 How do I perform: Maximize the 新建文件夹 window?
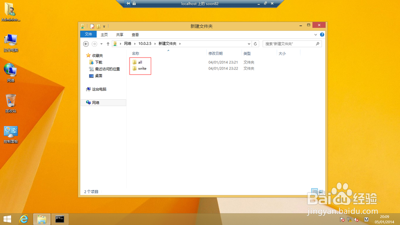point(308,25)
